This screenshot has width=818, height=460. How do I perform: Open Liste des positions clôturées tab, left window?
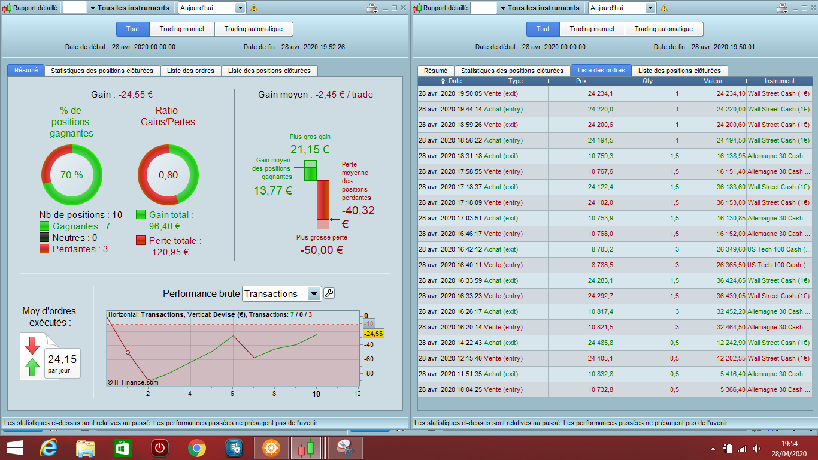click(x=269, y=71)
